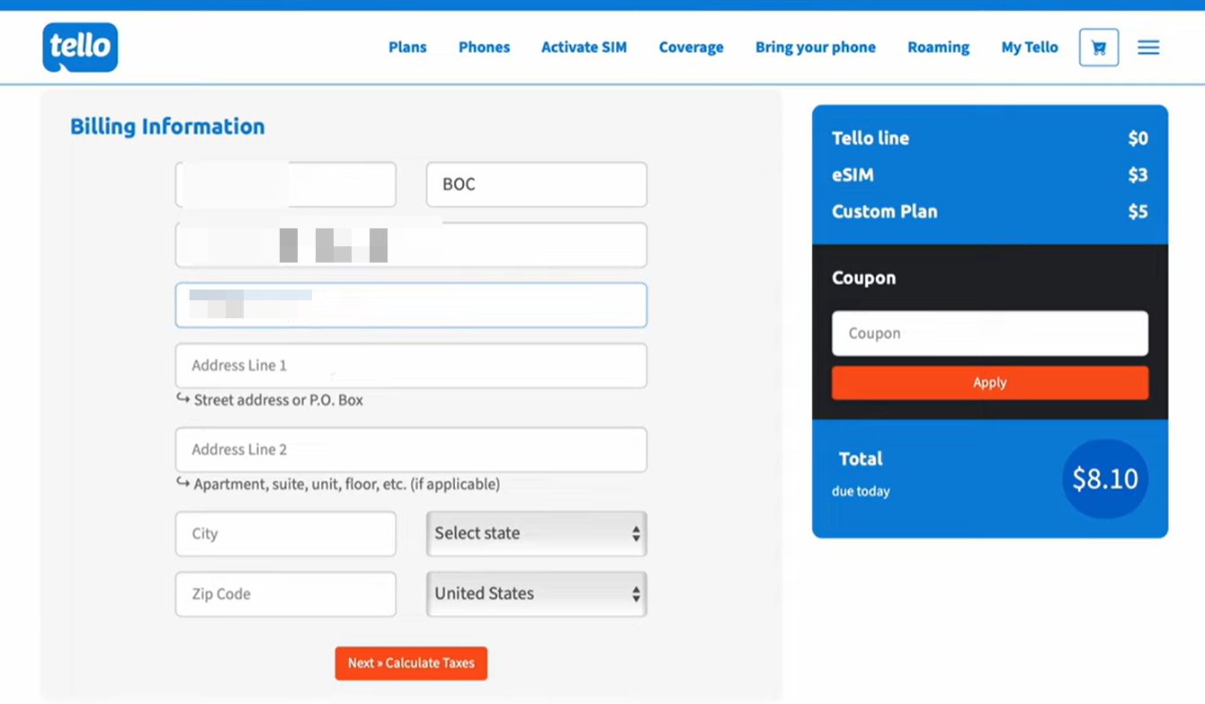Open the Roaming page
The image size is (1205, 704).
tap(938, 48)
